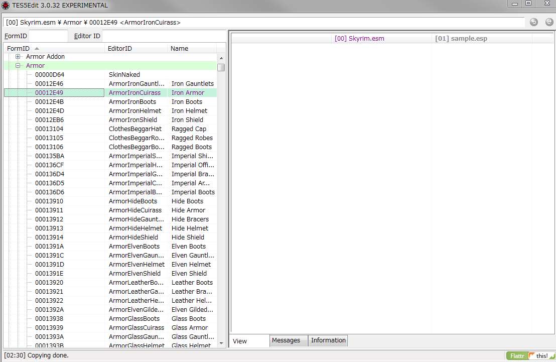Select the Elven Boots record 0001391A
Viewport: 556px width, 362px height.
(x=110, y=247)
